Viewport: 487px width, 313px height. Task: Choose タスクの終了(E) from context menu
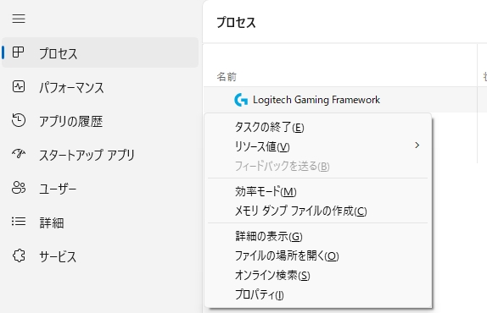point(318,127)
